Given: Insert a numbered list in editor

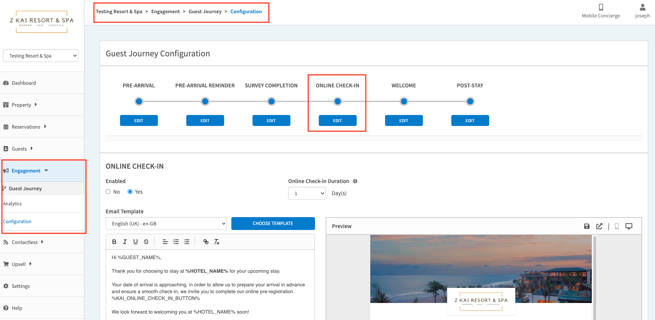Looking at the screenshot, I should pyautogui.click(x=176, y=242).
